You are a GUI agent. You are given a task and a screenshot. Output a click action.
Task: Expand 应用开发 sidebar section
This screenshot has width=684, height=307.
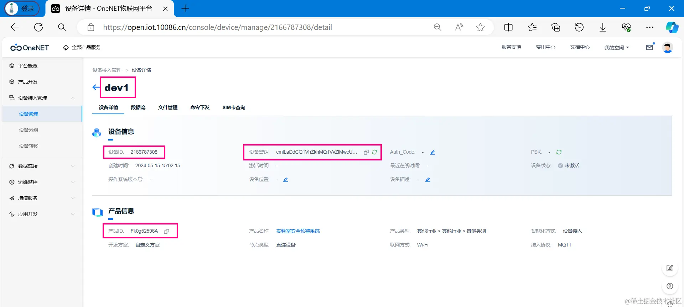point(73,214)
